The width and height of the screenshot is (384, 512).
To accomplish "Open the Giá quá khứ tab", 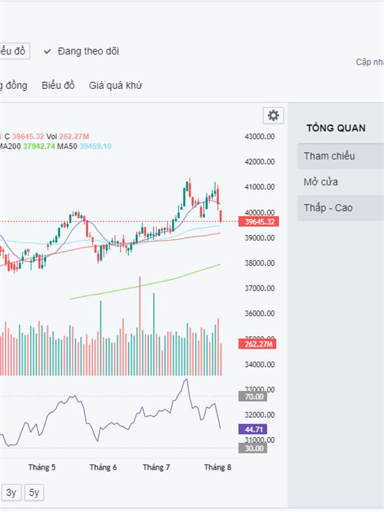I will coord(115,86).
